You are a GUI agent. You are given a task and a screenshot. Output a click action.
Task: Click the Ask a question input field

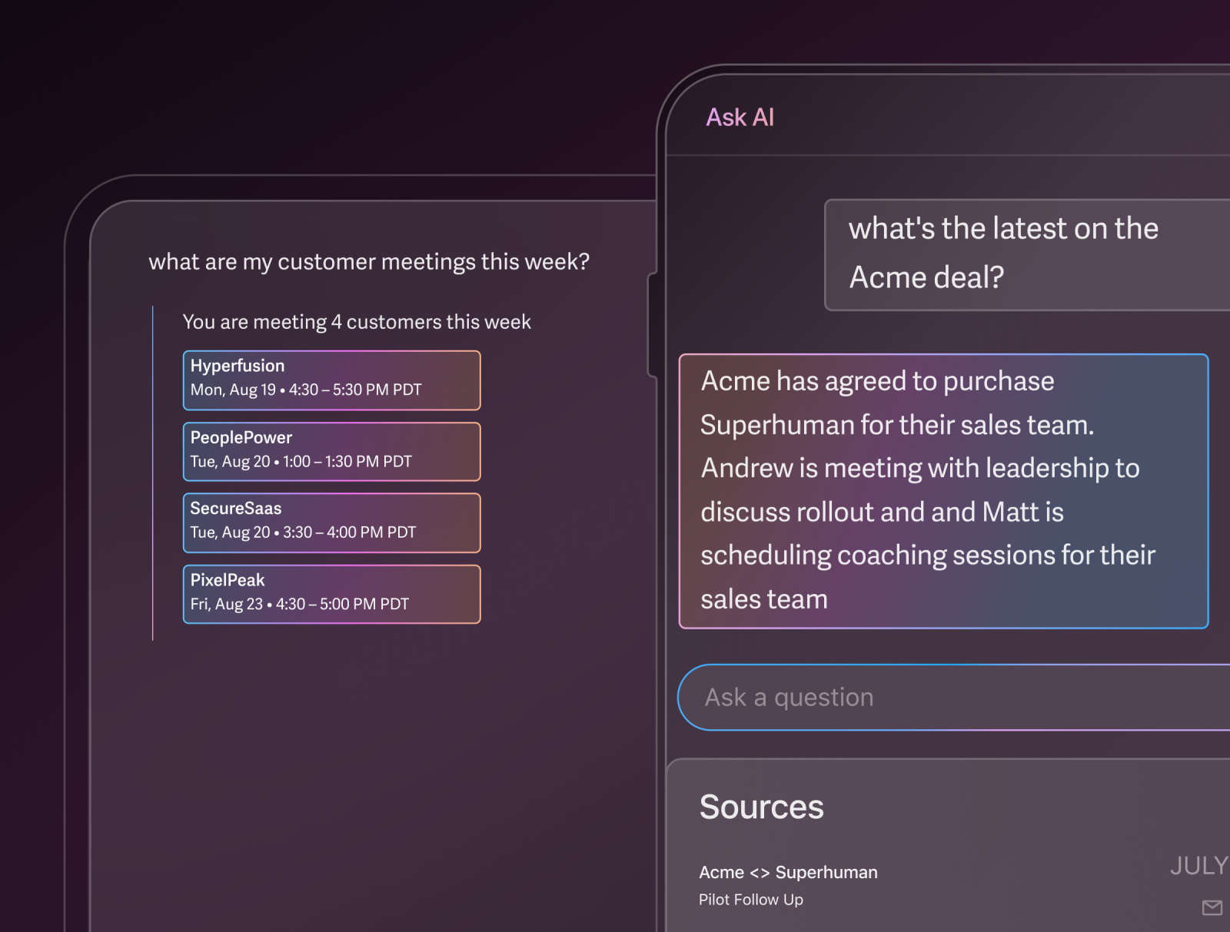pos(953,697)
